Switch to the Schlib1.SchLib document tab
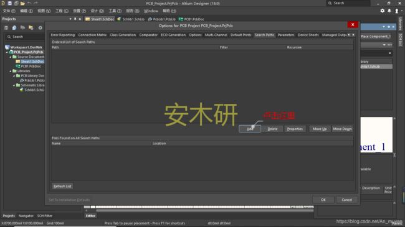Screen dimensions: 405x227 click(x=131, y=19)
